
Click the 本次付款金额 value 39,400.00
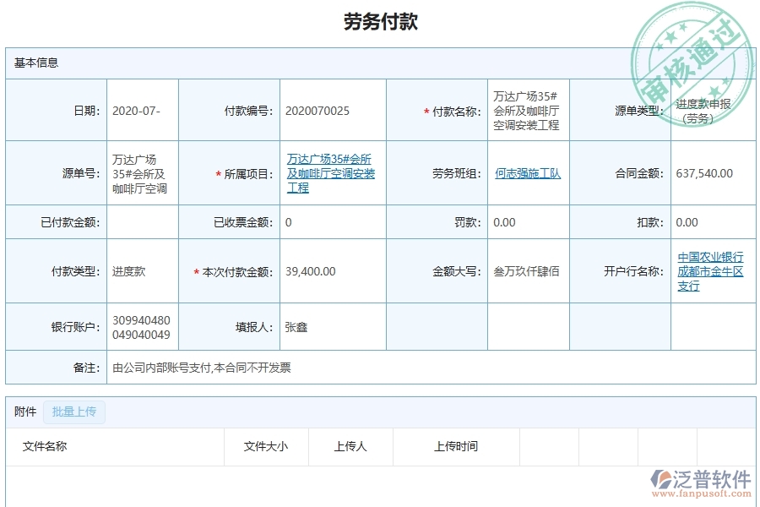[x=311, y=270]
